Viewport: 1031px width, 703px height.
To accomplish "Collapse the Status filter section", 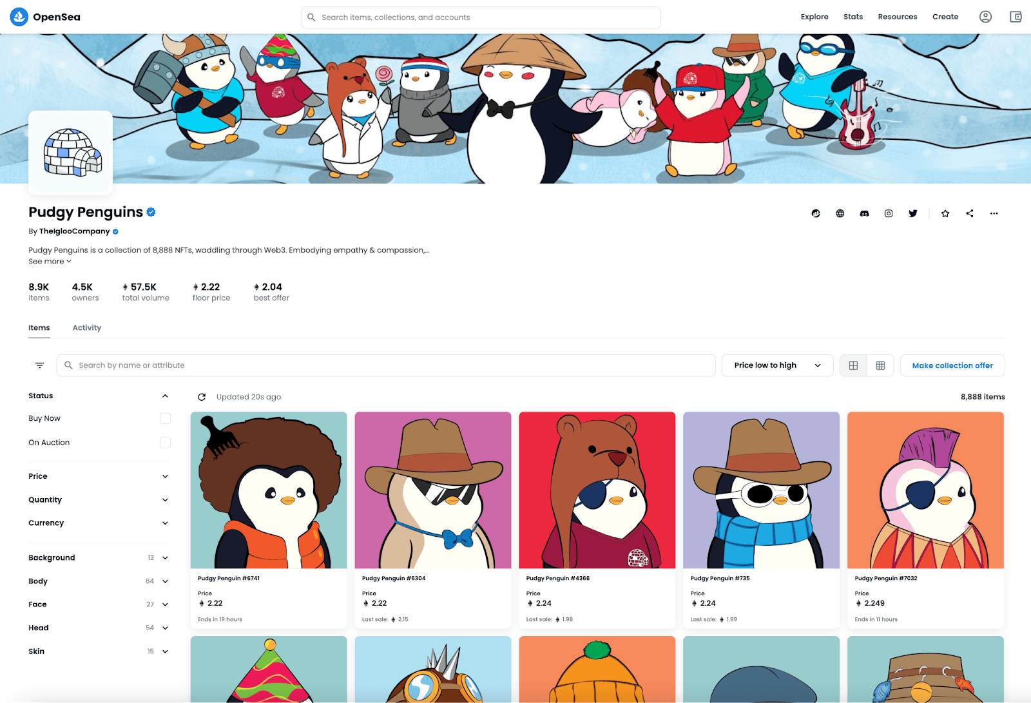I will click(165, 396).
